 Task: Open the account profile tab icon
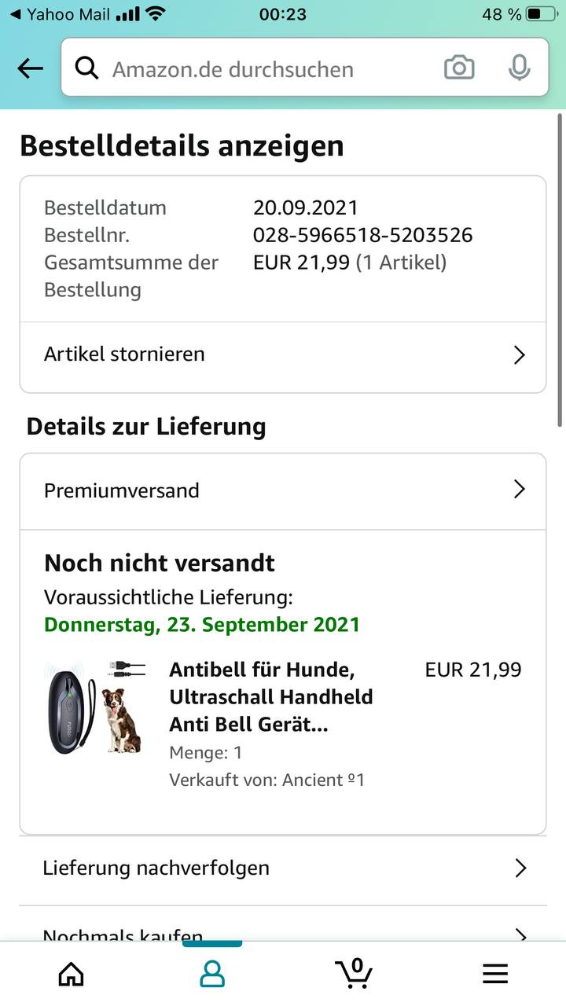pos(212,975)
